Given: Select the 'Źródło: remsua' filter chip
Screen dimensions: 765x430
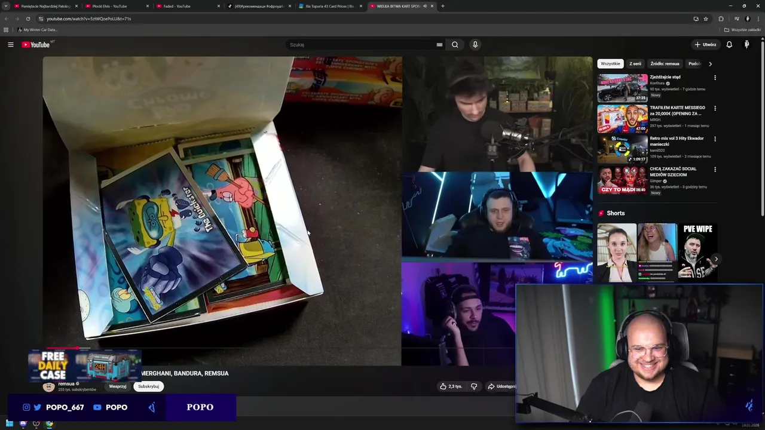Looking at the screenshot, I should click(665, 64).
